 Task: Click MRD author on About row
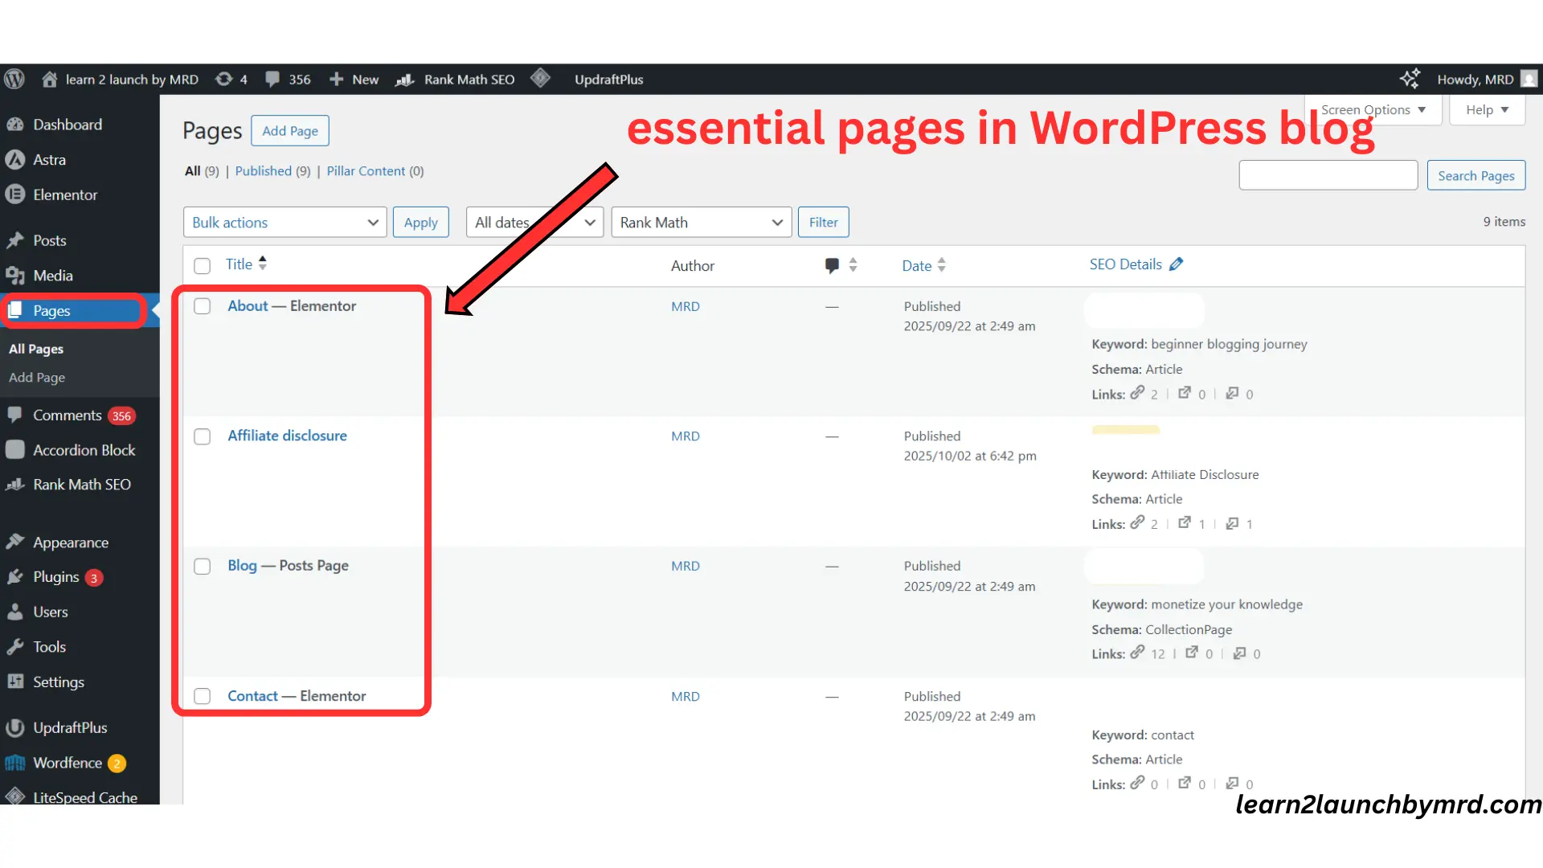tap(686, 306)
